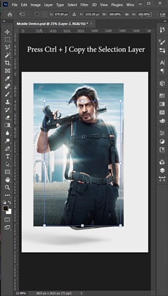Open the Paths panel
The height and width of the screenshot is (296, 168).
click(x=162, y=179)
